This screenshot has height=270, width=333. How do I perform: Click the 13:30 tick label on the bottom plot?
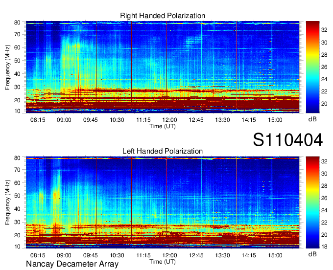coord(222,255)
